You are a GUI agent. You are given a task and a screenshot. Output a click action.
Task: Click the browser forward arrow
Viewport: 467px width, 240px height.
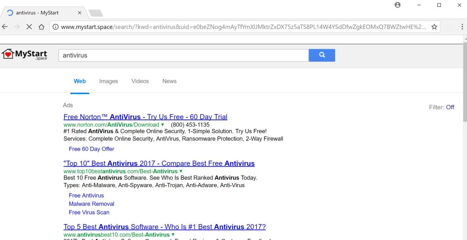(17, 27)
